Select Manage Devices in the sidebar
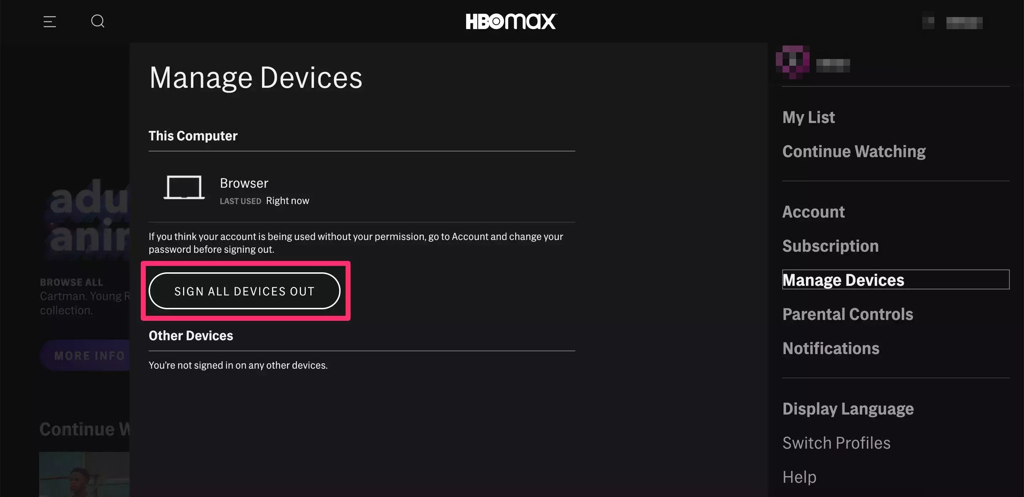1024x497 pixels. [843, 279]
